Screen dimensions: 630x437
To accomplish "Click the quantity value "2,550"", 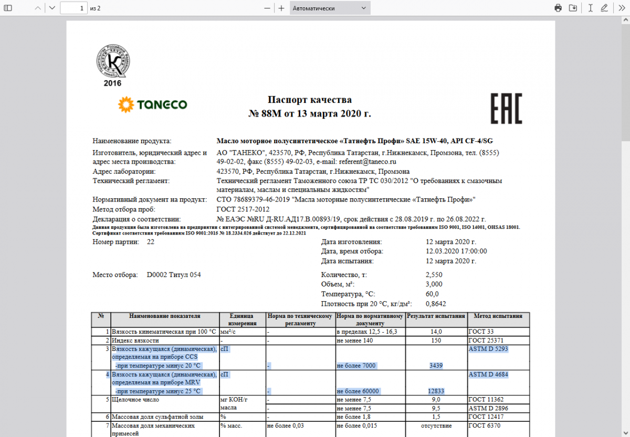I will click(x=434, y=274).
